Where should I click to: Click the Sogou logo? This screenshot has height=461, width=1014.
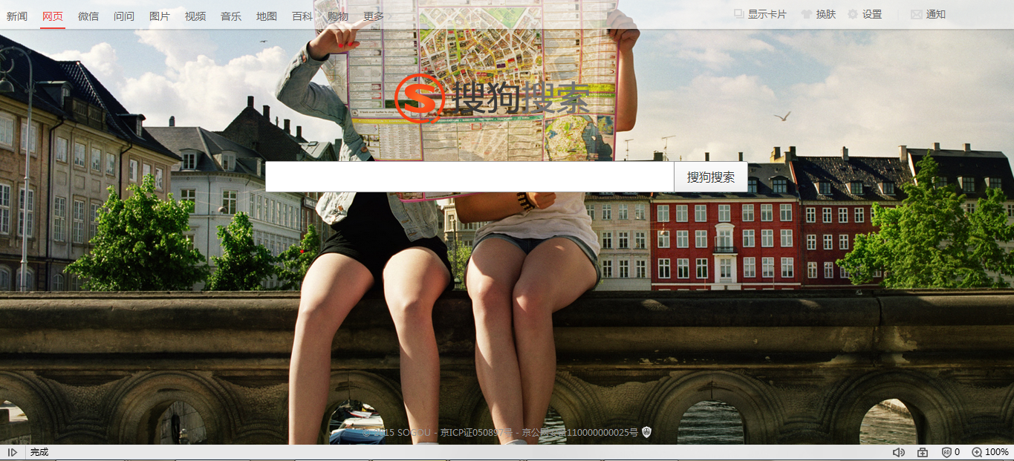coord(492,99)
